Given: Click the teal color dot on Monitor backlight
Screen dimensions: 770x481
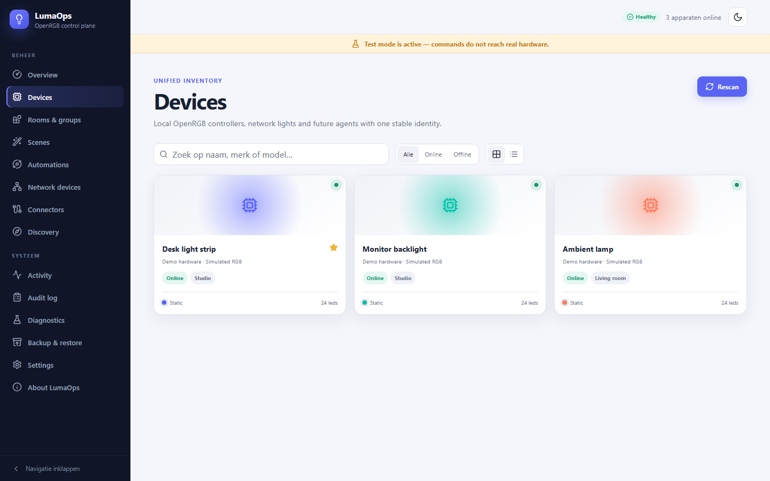Looking at the screenshot, I should pos(365,302).
